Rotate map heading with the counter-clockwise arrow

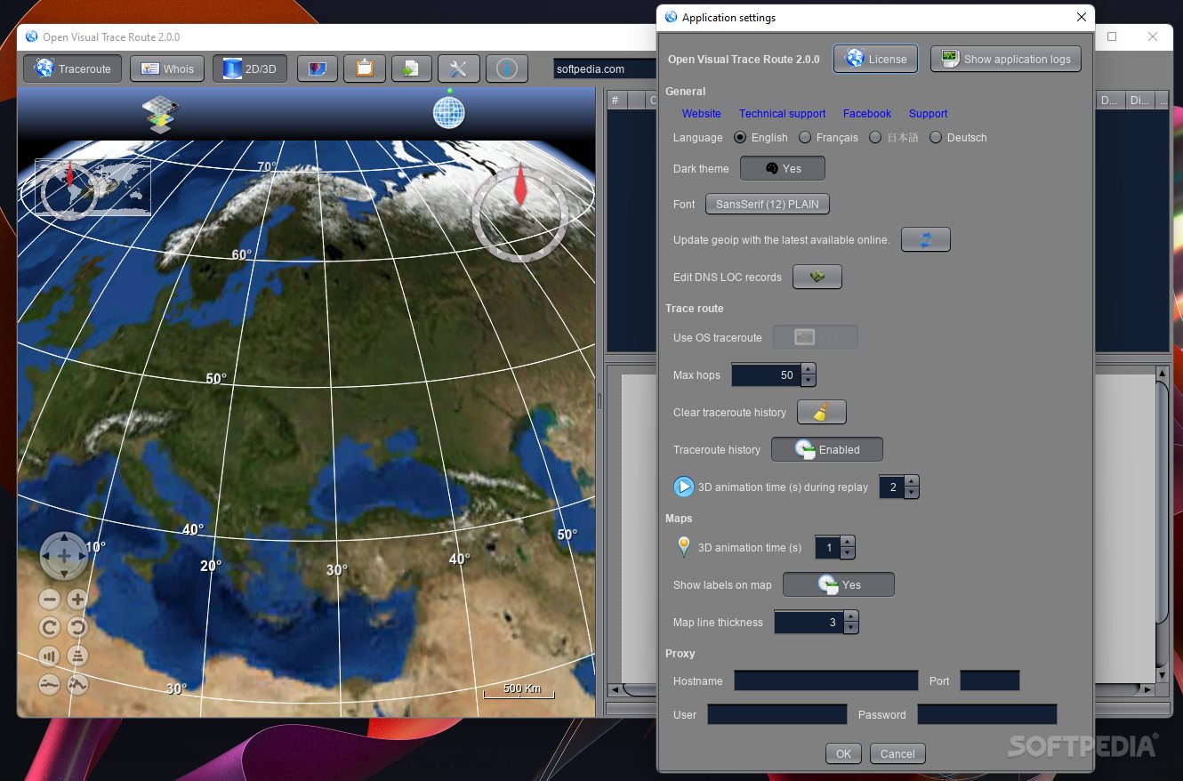pyautogui.click(x=77, y=628)
